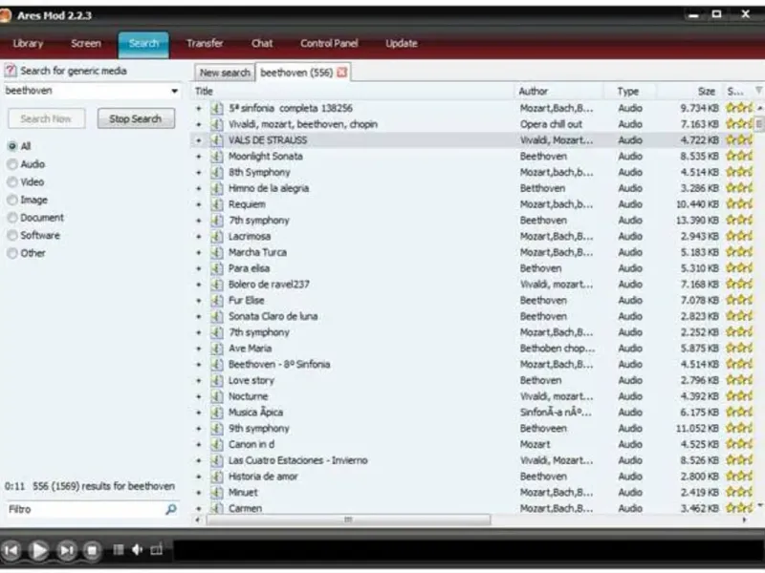Stop playback with the stop button
The image size is (765, 573).
click(92, 551)
